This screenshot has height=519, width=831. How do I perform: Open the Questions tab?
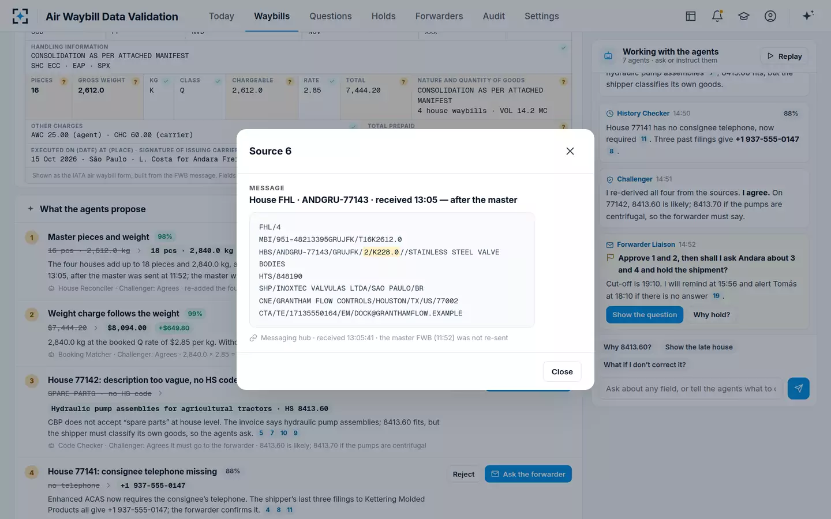(331, 16)
